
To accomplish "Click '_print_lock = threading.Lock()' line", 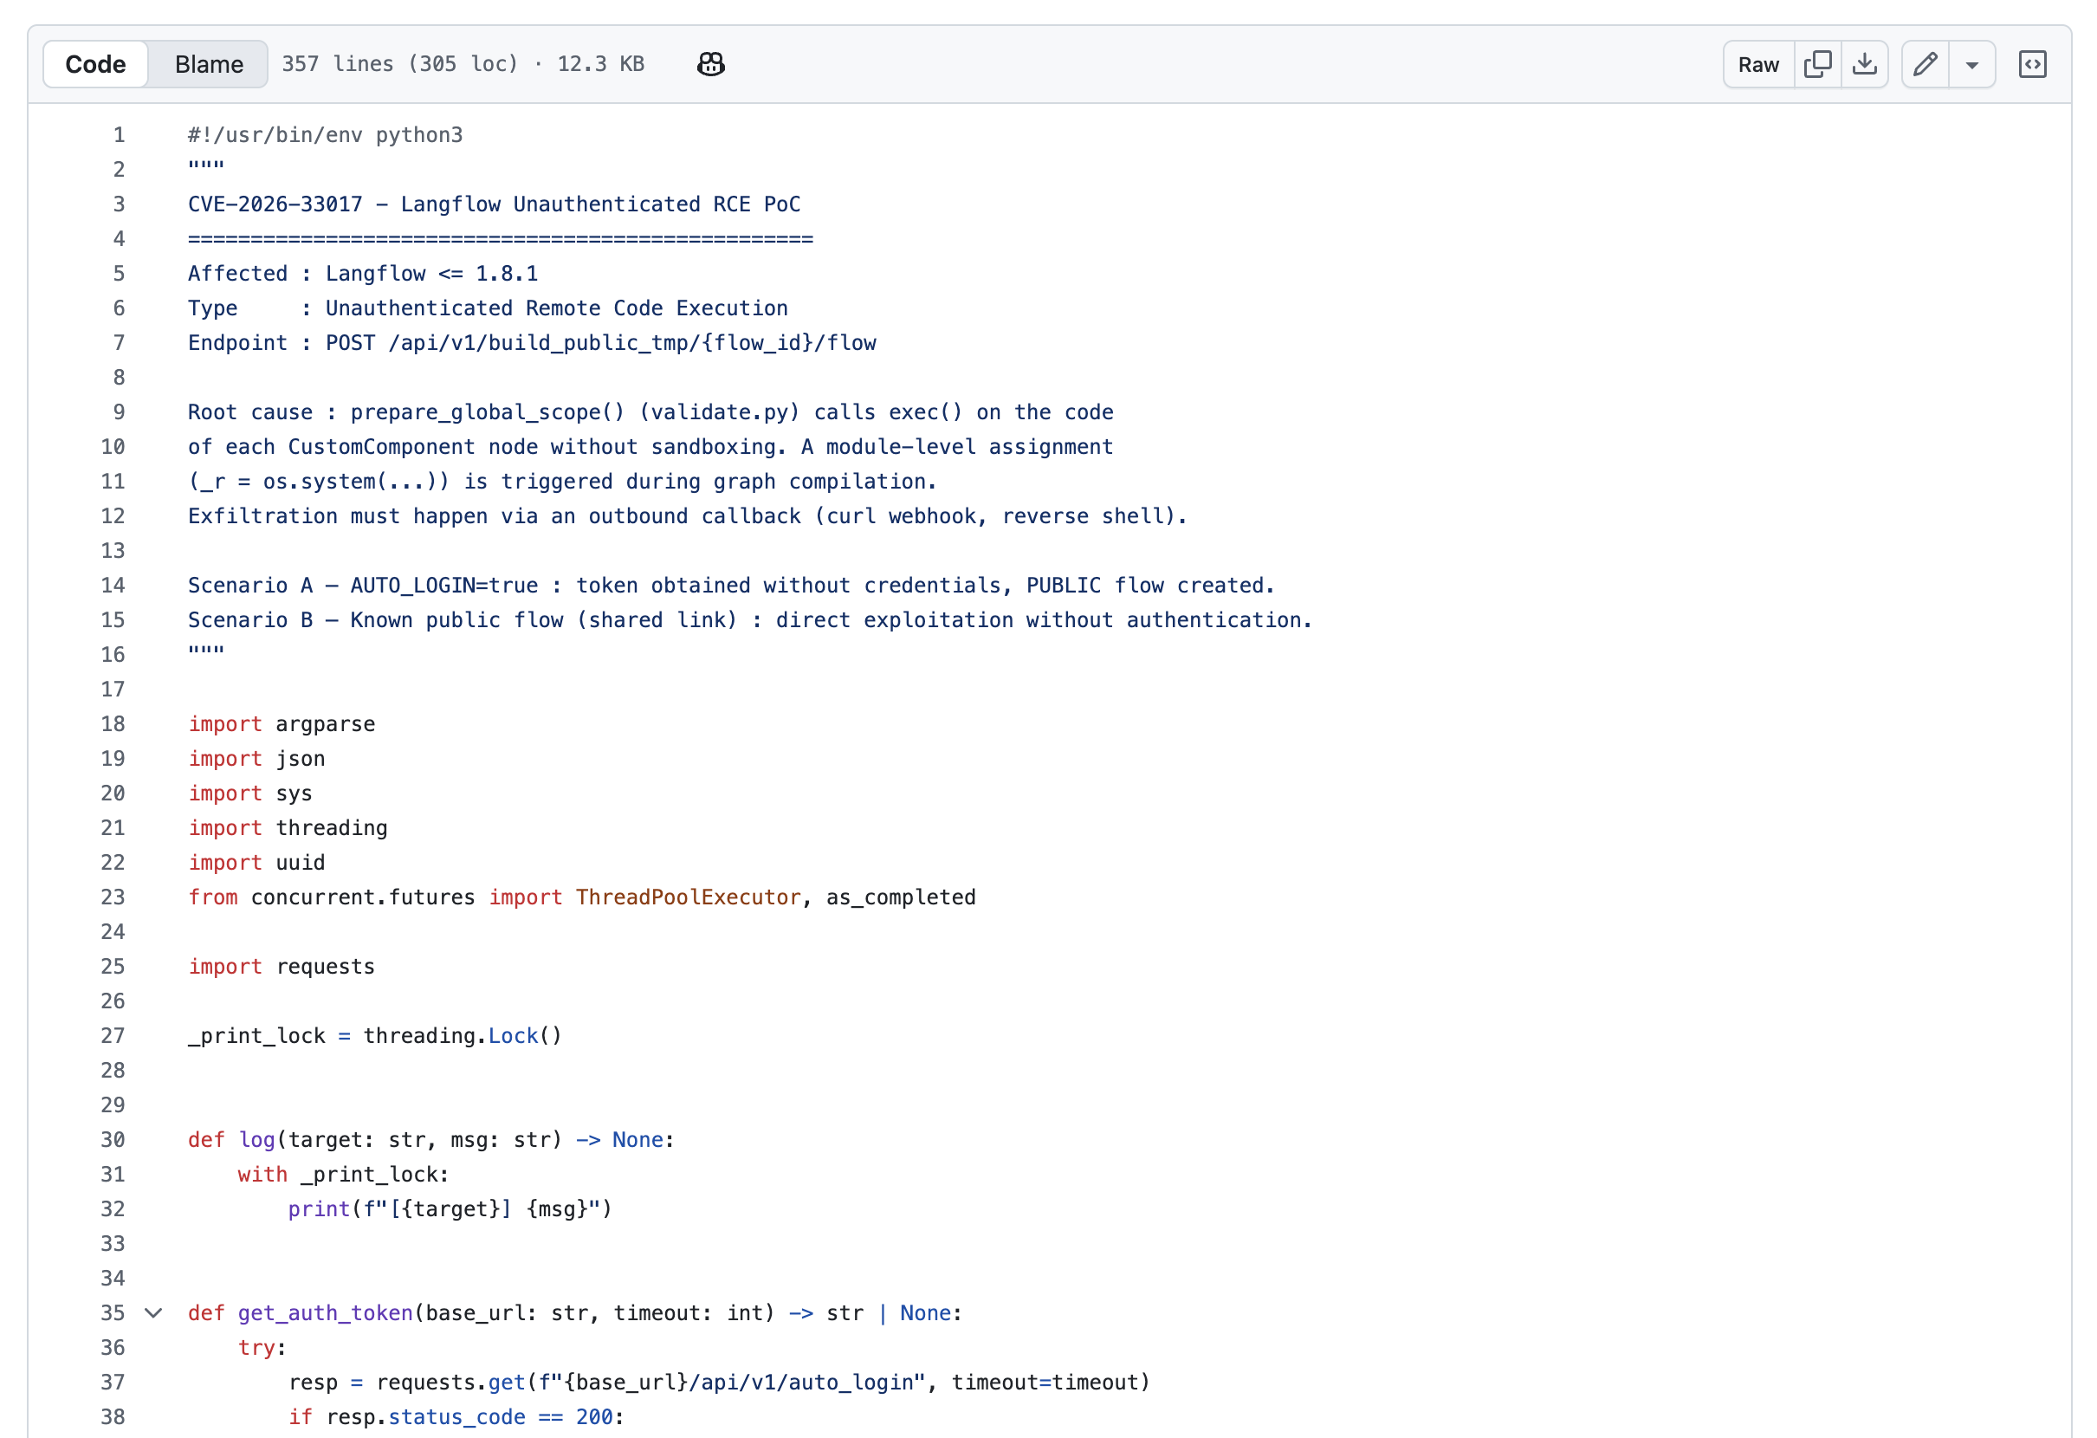I will pyautogui.click(x=374, y=1035).
